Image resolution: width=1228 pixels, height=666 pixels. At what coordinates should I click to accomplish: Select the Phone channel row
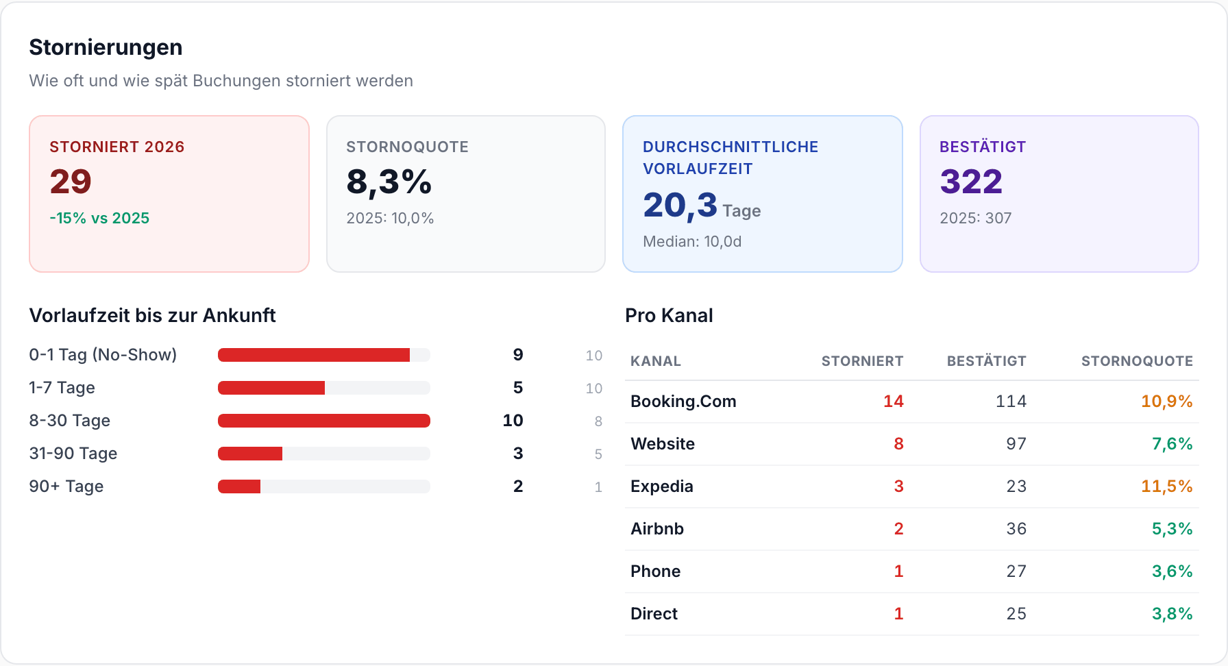pyautogui.click(x=912, y=571)
